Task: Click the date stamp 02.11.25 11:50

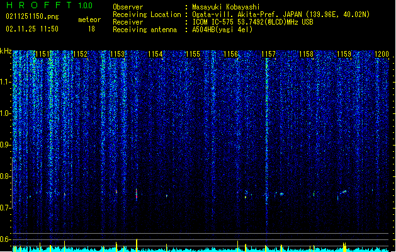Action: tap(32, 29)
